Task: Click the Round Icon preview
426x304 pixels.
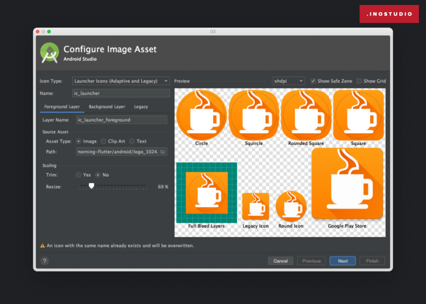Action: coord(291,205)
